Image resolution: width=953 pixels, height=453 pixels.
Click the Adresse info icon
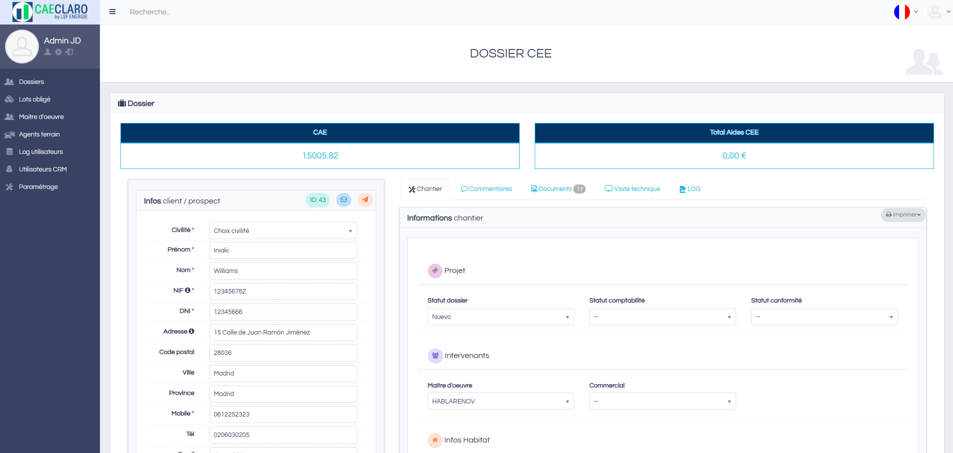coord(191,331)
